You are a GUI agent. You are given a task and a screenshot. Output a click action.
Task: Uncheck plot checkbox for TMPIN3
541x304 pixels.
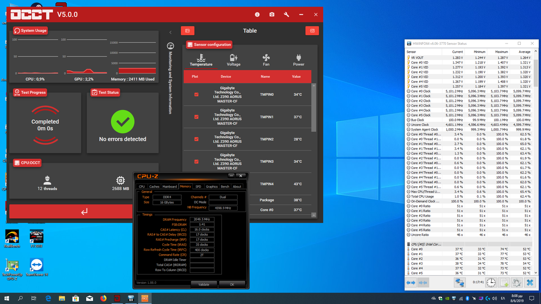[x=196, y=162]
